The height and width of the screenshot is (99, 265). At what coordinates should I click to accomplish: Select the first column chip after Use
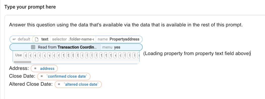25,55
